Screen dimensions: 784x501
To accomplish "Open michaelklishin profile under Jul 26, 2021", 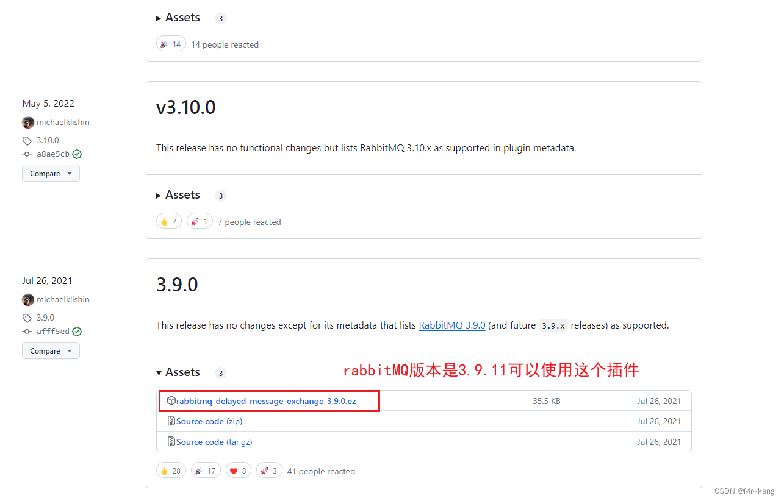I will point(63,300).
